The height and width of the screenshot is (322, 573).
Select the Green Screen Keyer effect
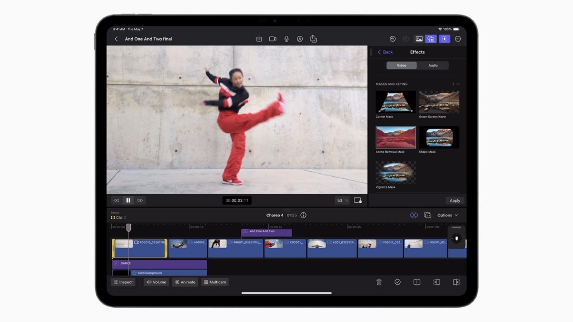pos(439,102)
